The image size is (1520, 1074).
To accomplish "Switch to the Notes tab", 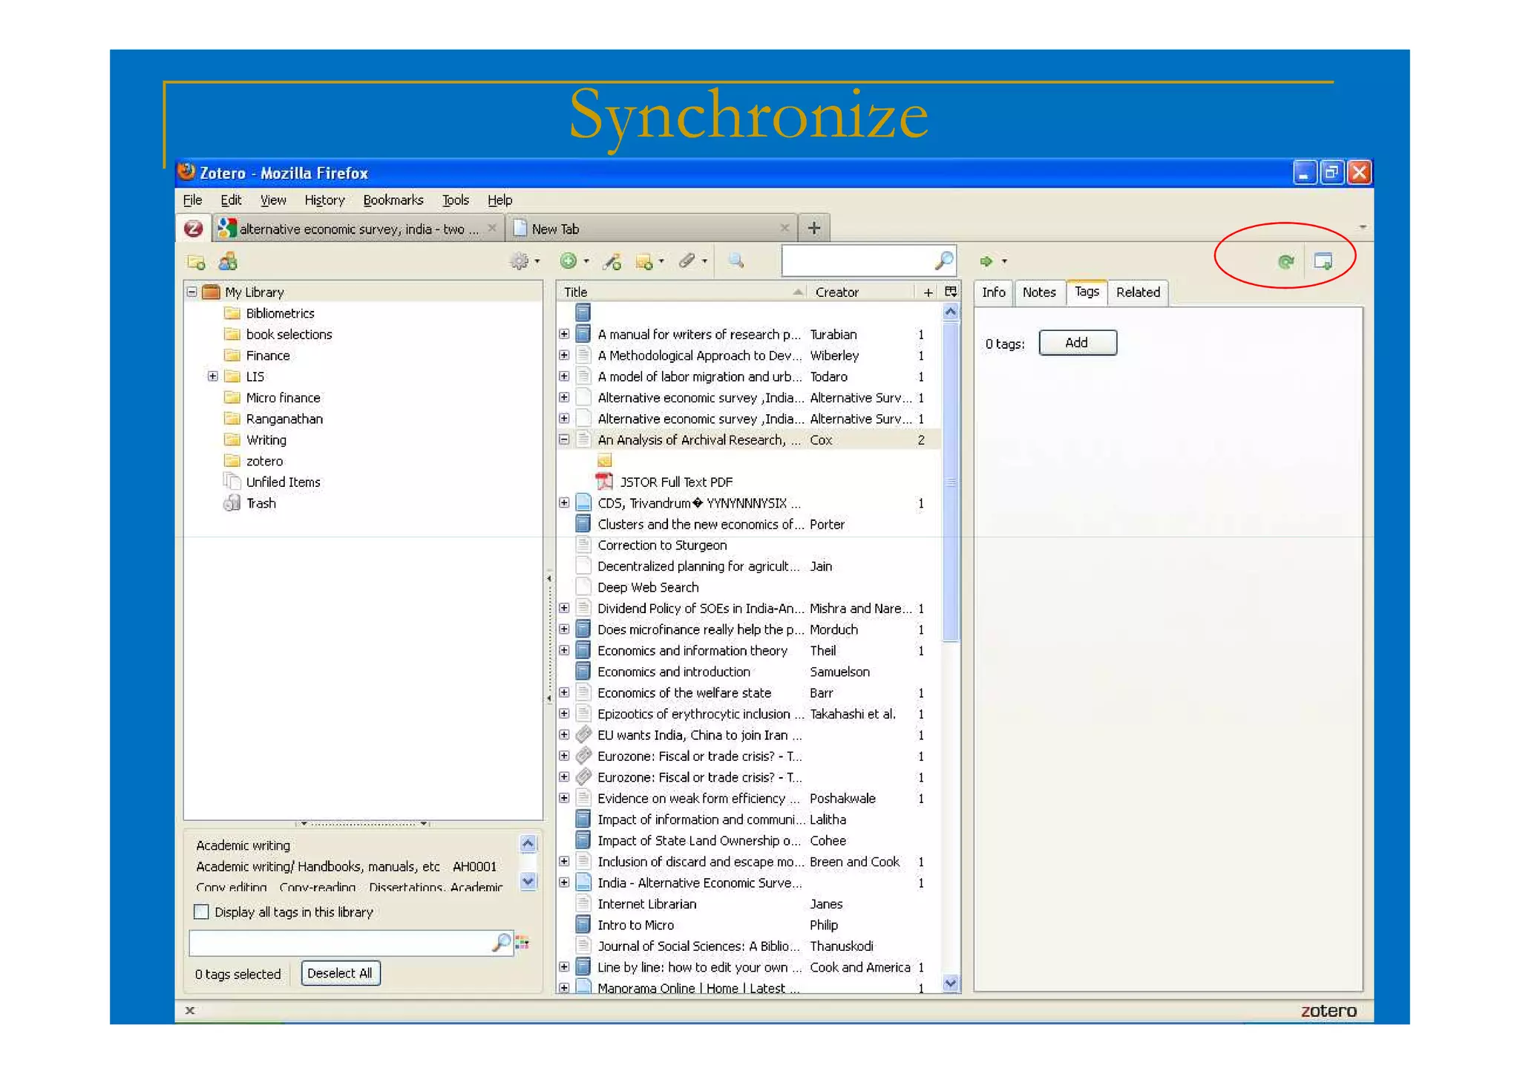I will coord(1038,292).
